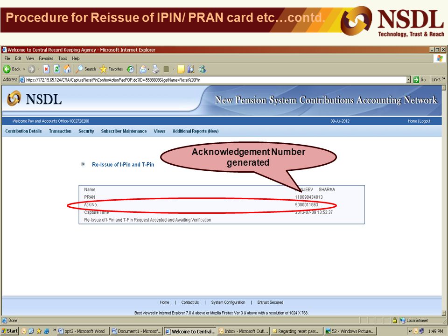The width and height of the screenshot is (448, 336).
Task: Click the Internet Explorer quick launch icon
Action: (46, 331)
